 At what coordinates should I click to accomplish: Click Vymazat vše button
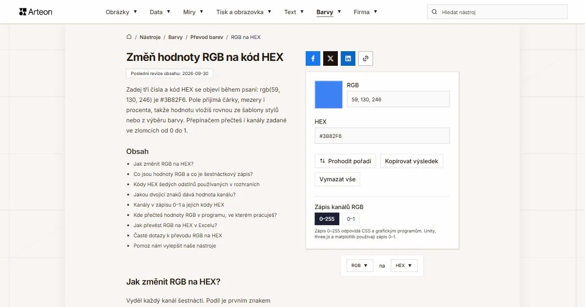coord(337,179)
